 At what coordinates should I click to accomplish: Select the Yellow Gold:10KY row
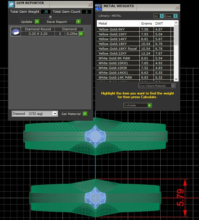[x=135, y=34]
